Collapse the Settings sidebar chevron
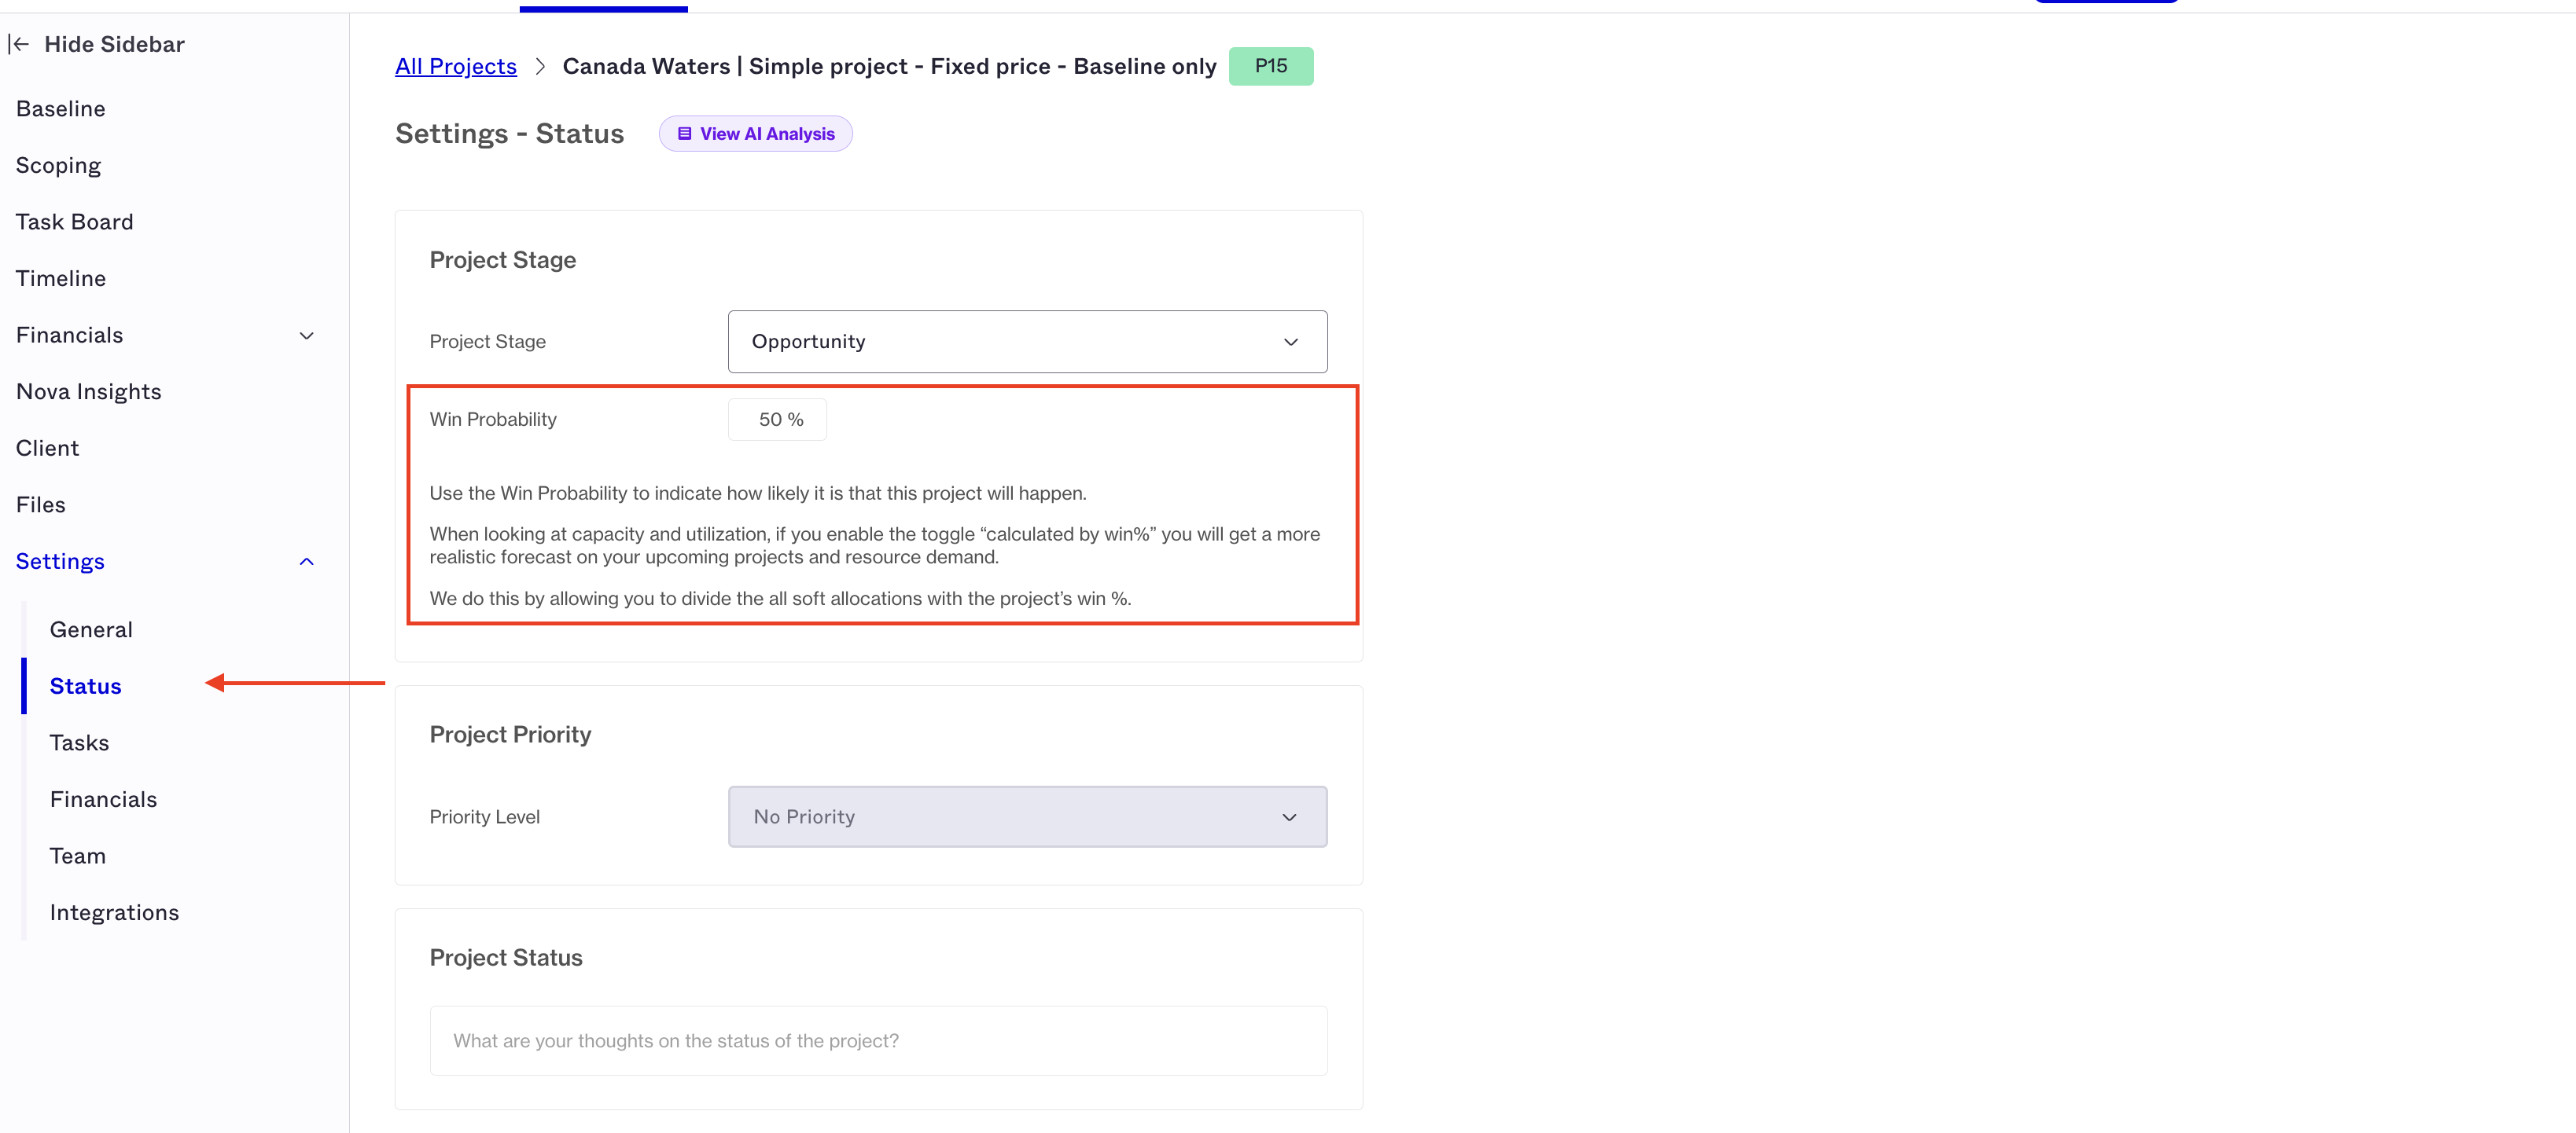Viewport: 2576px width, 1133px height. (307, 562)
